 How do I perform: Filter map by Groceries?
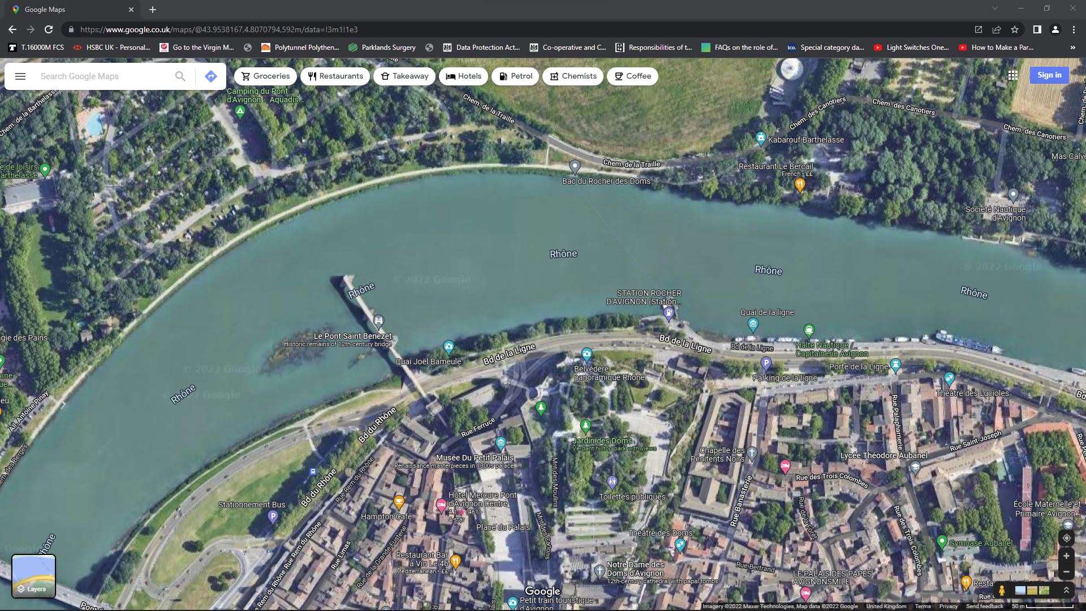pyautogui.click(x=265, y=76)
